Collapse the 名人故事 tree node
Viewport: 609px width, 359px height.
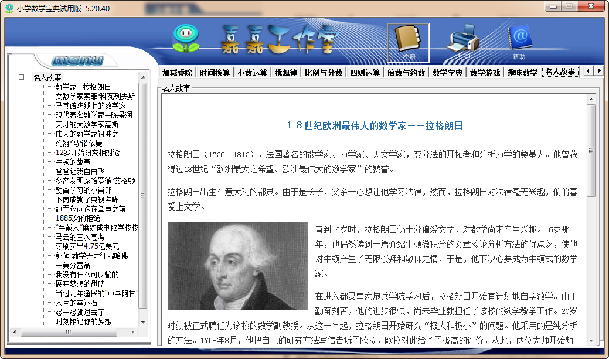click(x=21, y=77)
